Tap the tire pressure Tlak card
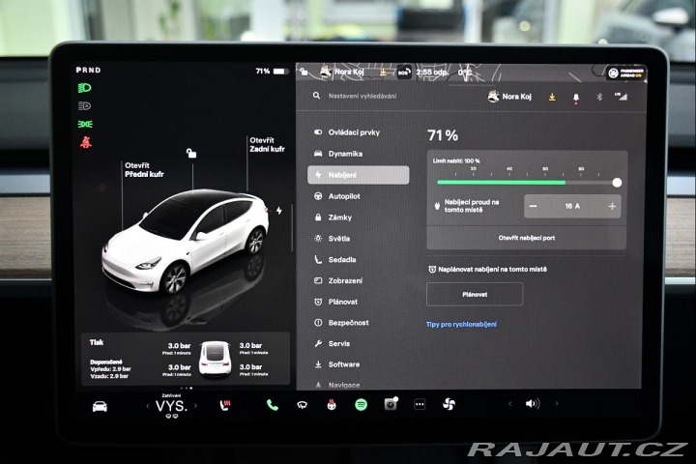The height and width of the screenshot is (464, 696). coord(186,359)
